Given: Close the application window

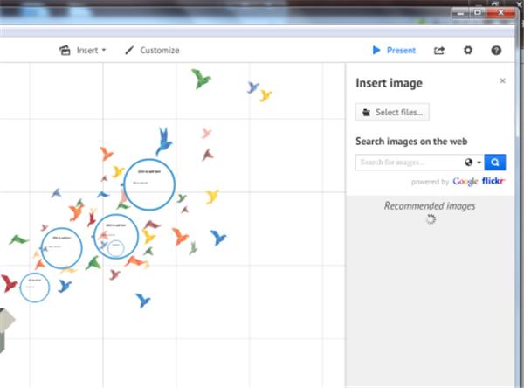Looking at the screenshot, I should (x=501, y=13).
